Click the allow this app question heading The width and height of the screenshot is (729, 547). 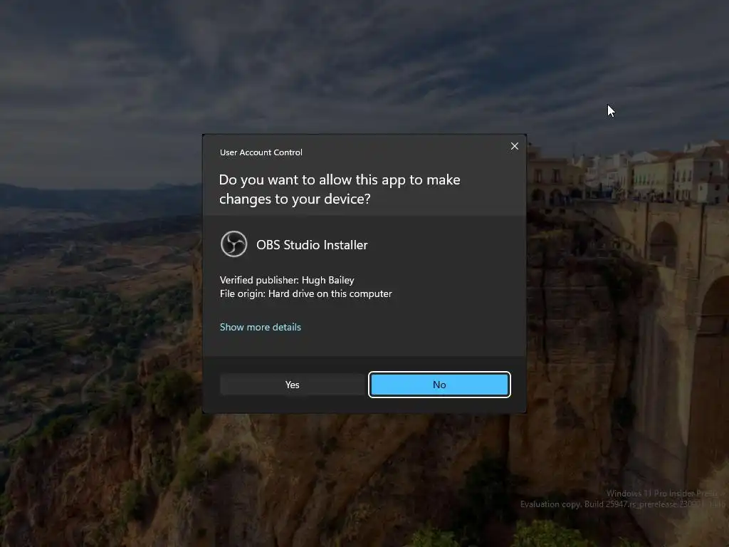coord(340,189)
